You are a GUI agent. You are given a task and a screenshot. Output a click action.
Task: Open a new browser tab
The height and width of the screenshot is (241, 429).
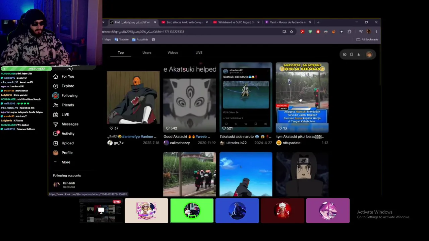pyautogui.click(x=318, y=22)
